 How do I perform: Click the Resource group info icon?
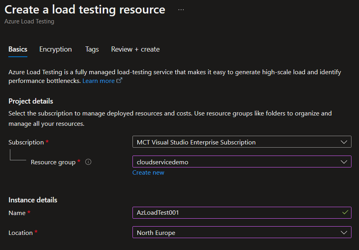tap(88, 162)
